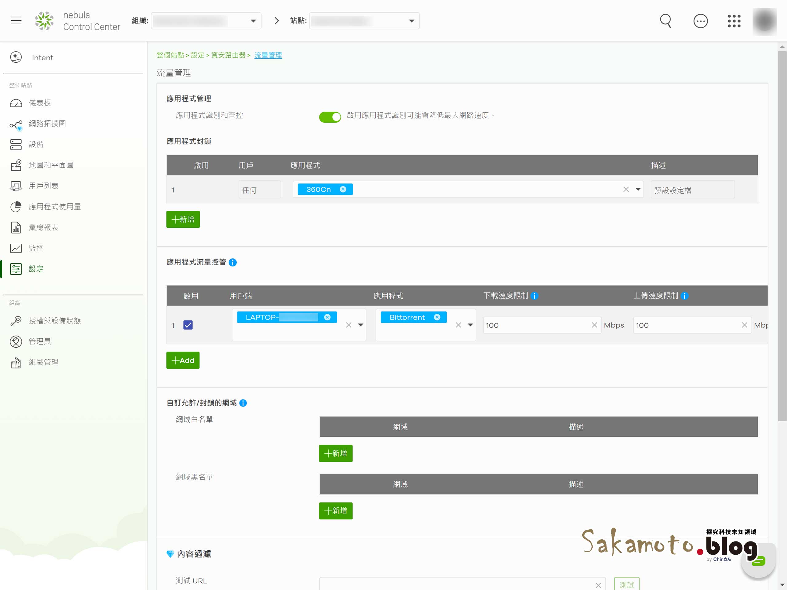Click info icon beside 應用程式流量控管
This screenshot has height=590, width=787.
[233, 262]
